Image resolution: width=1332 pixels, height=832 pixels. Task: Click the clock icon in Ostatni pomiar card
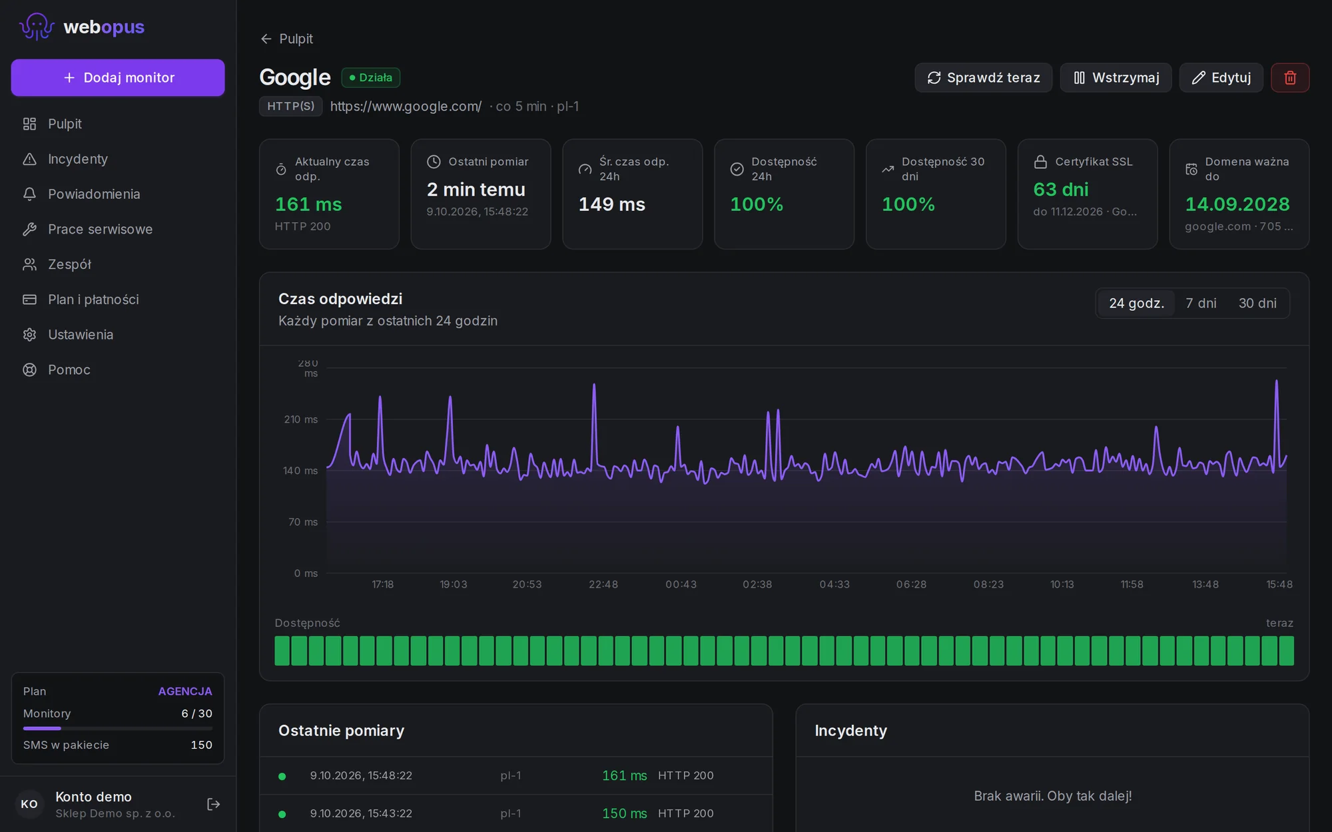pyautogui.click(x=434, y=162)
